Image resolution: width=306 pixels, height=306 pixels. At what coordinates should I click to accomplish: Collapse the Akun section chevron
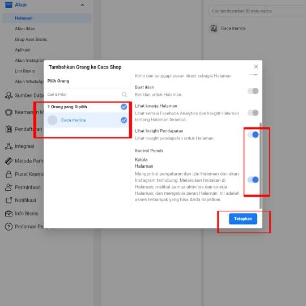[x=82, y=5]
